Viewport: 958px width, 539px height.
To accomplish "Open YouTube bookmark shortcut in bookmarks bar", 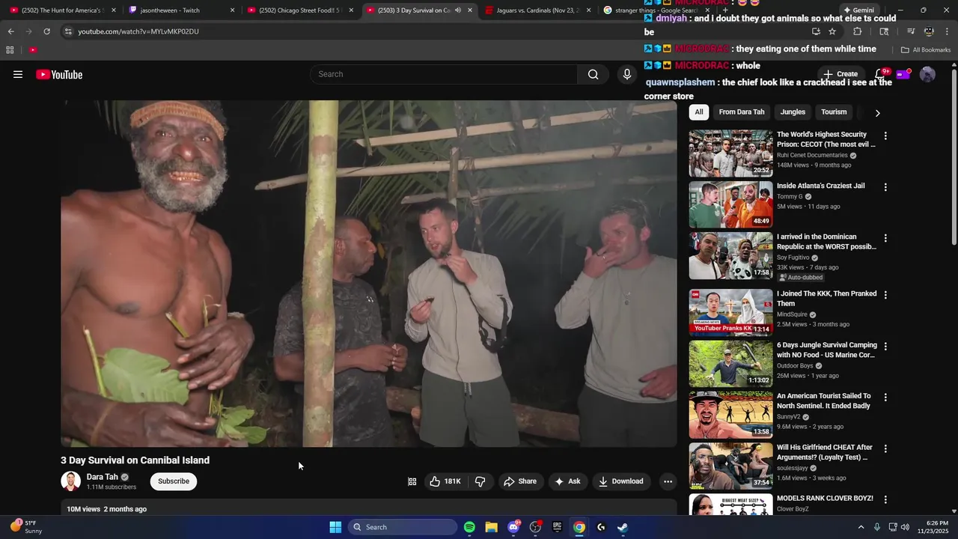I will pyautogui.click(x=33, y=50).
